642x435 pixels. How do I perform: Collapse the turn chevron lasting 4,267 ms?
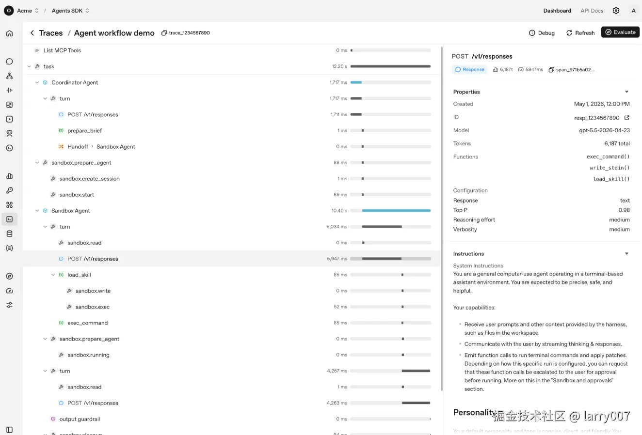click(x=45, y=371)
